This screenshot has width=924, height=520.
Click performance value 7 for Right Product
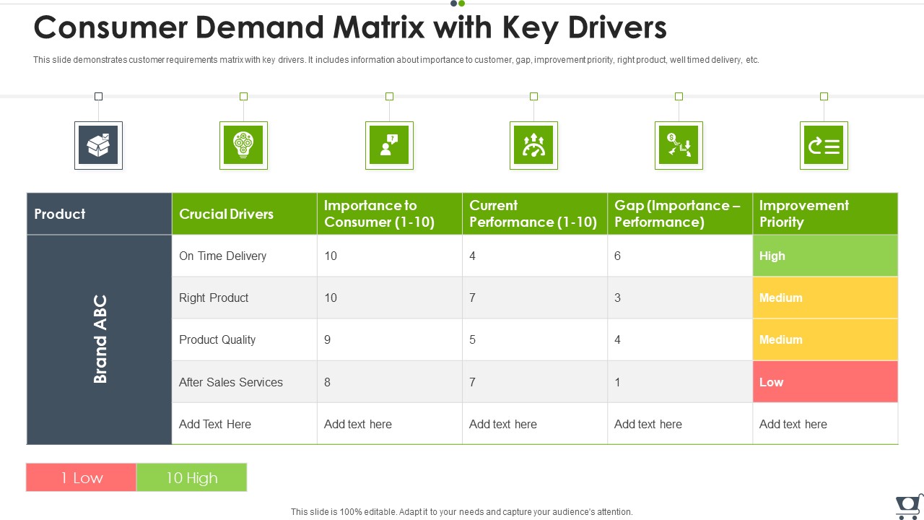535,298
